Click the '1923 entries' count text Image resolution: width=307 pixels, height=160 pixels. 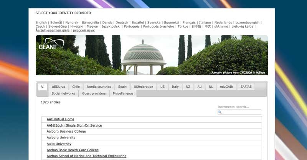(x=51, y=102)
